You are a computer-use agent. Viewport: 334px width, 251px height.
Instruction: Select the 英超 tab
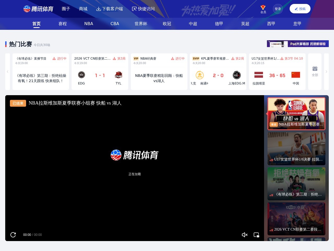[x=245, y=24]
